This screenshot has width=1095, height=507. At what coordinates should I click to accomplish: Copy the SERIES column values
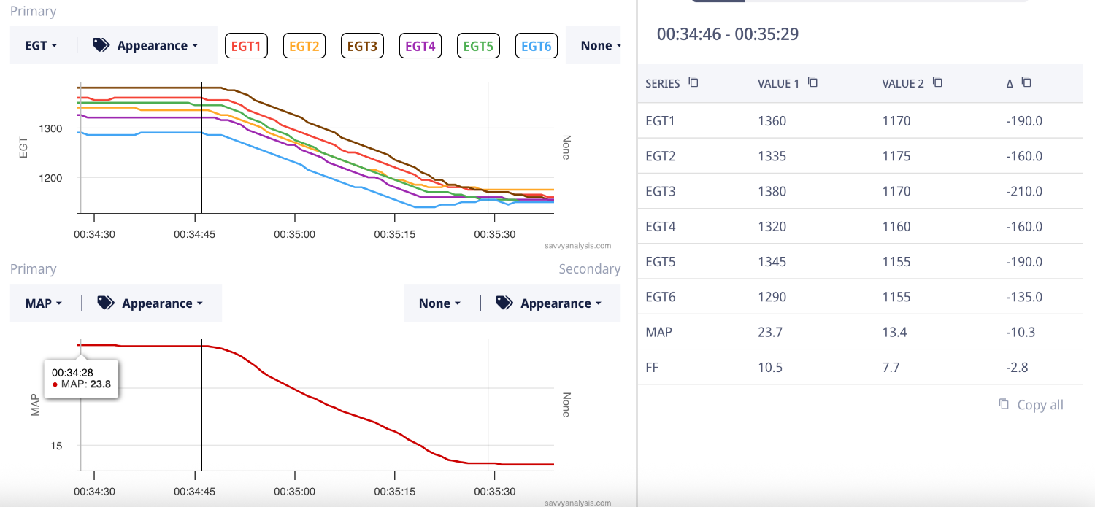(693, 82)
